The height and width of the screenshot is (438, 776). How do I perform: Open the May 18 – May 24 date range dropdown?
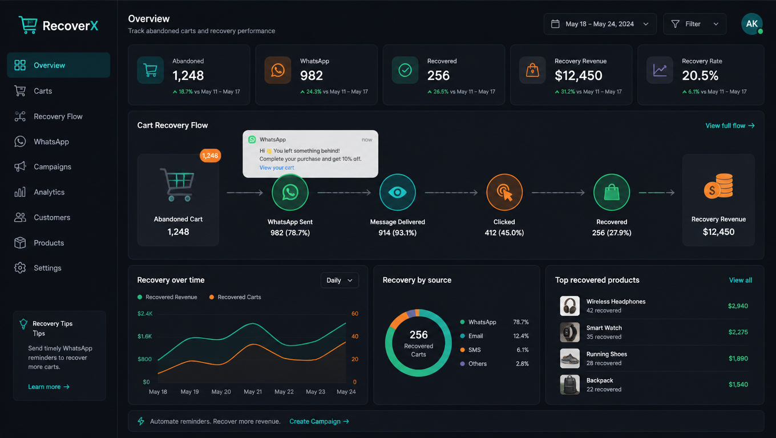[x=600, y=24]
